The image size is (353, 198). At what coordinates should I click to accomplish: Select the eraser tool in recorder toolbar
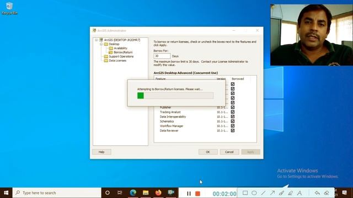point(327,193)
